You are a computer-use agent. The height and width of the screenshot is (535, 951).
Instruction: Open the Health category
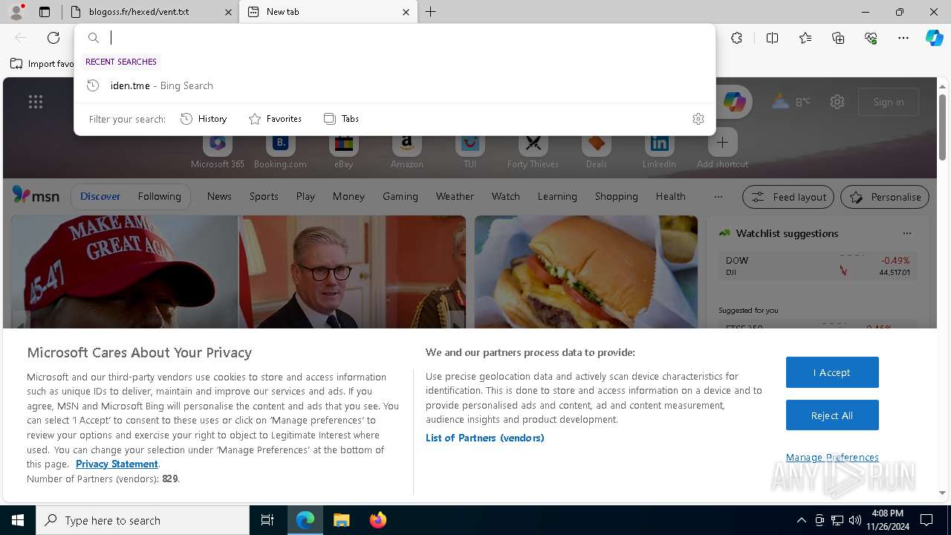click(x=670, y=196)
